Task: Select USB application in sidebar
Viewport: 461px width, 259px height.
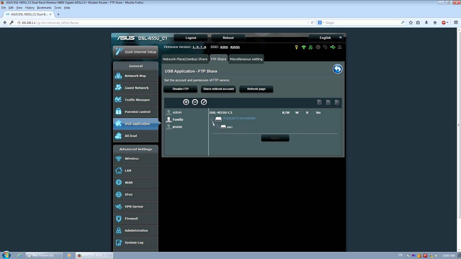Action: click(135, 124)
